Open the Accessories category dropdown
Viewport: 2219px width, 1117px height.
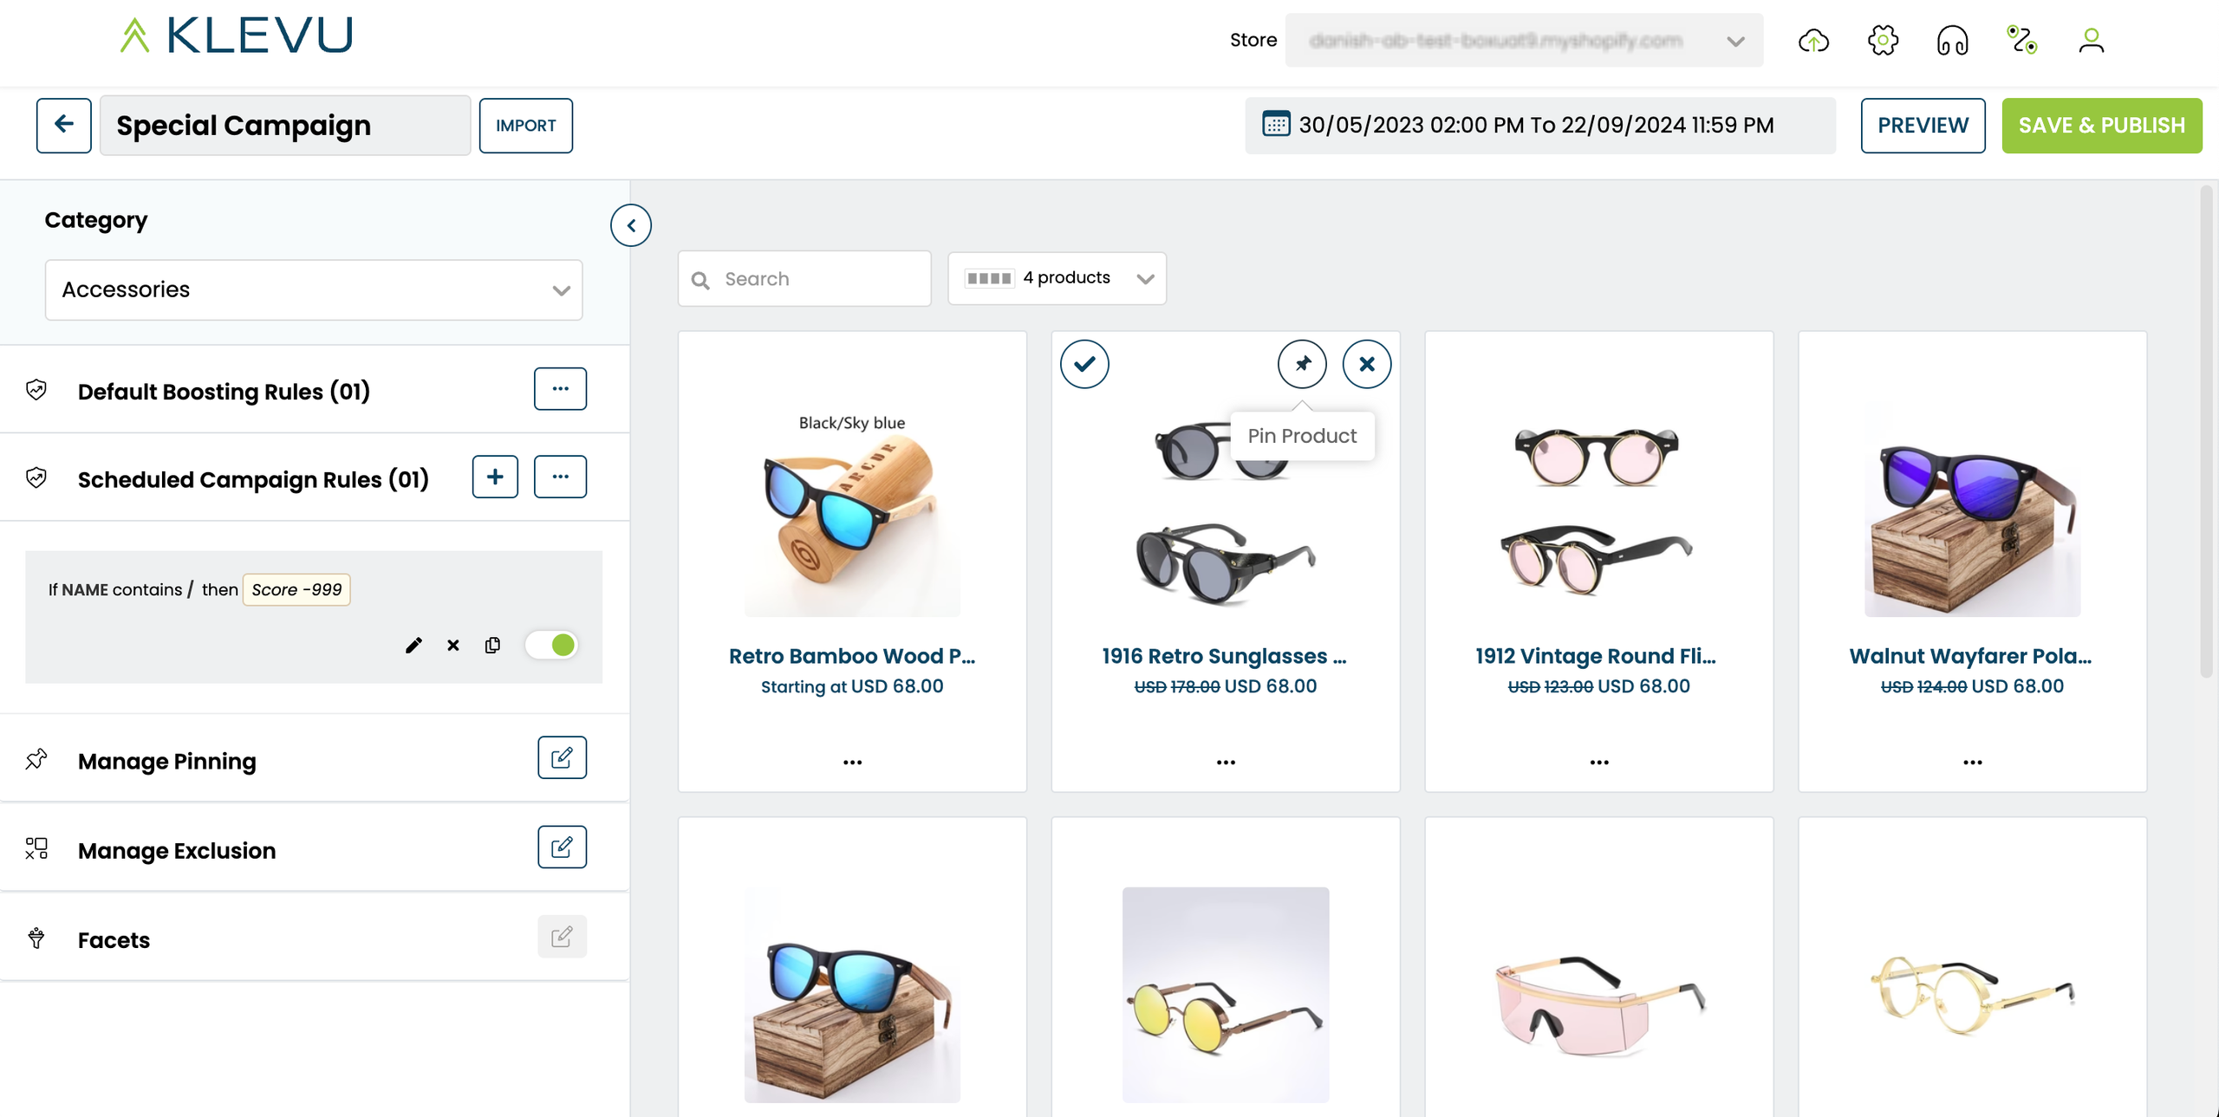[314, 290]
